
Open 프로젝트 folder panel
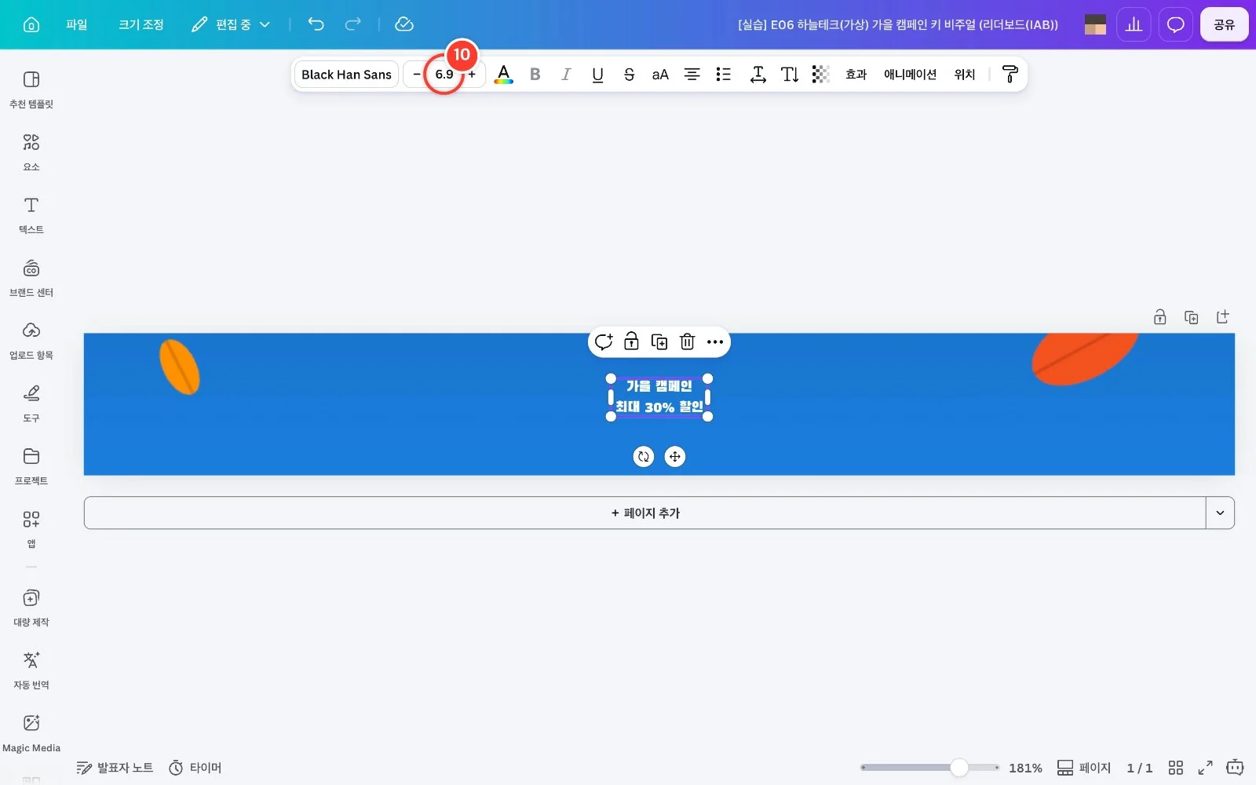[x=31, y=466]
